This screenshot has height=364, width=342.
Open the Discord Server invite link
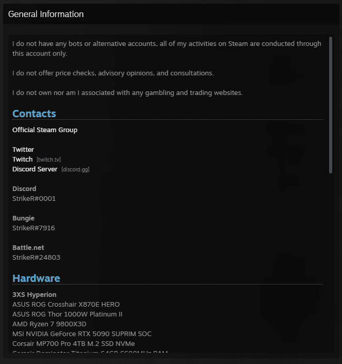(35, 169)
